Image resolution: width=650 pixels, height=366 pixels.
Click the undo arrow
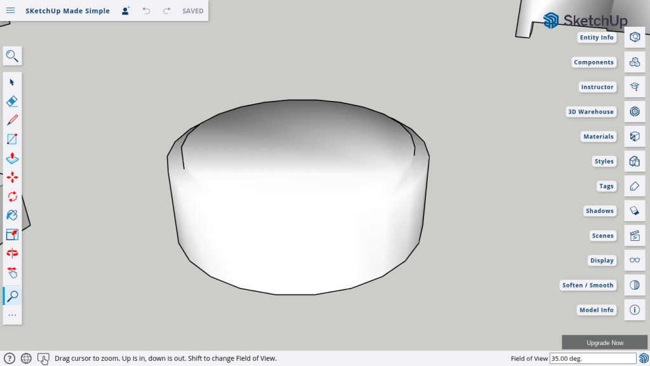point(147,11)
